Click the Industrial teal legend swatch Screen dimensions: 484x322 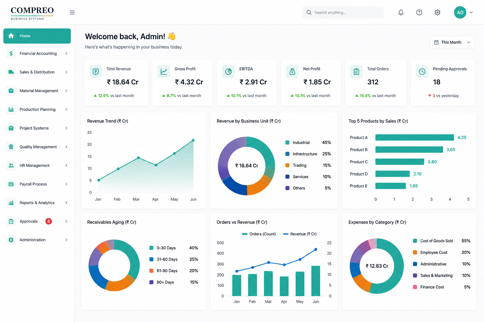click(287, 142)
